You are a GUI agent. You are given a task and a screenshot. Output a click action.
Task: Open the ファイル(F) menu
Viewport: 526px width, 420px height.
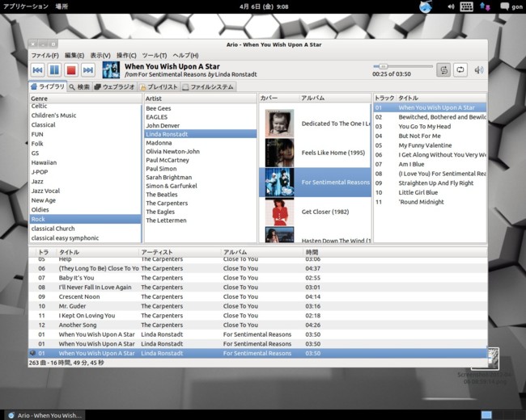coord(45,55)
